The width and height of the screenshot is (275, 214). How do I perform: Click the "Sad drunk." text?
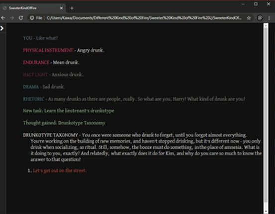[x=54, y=87]
